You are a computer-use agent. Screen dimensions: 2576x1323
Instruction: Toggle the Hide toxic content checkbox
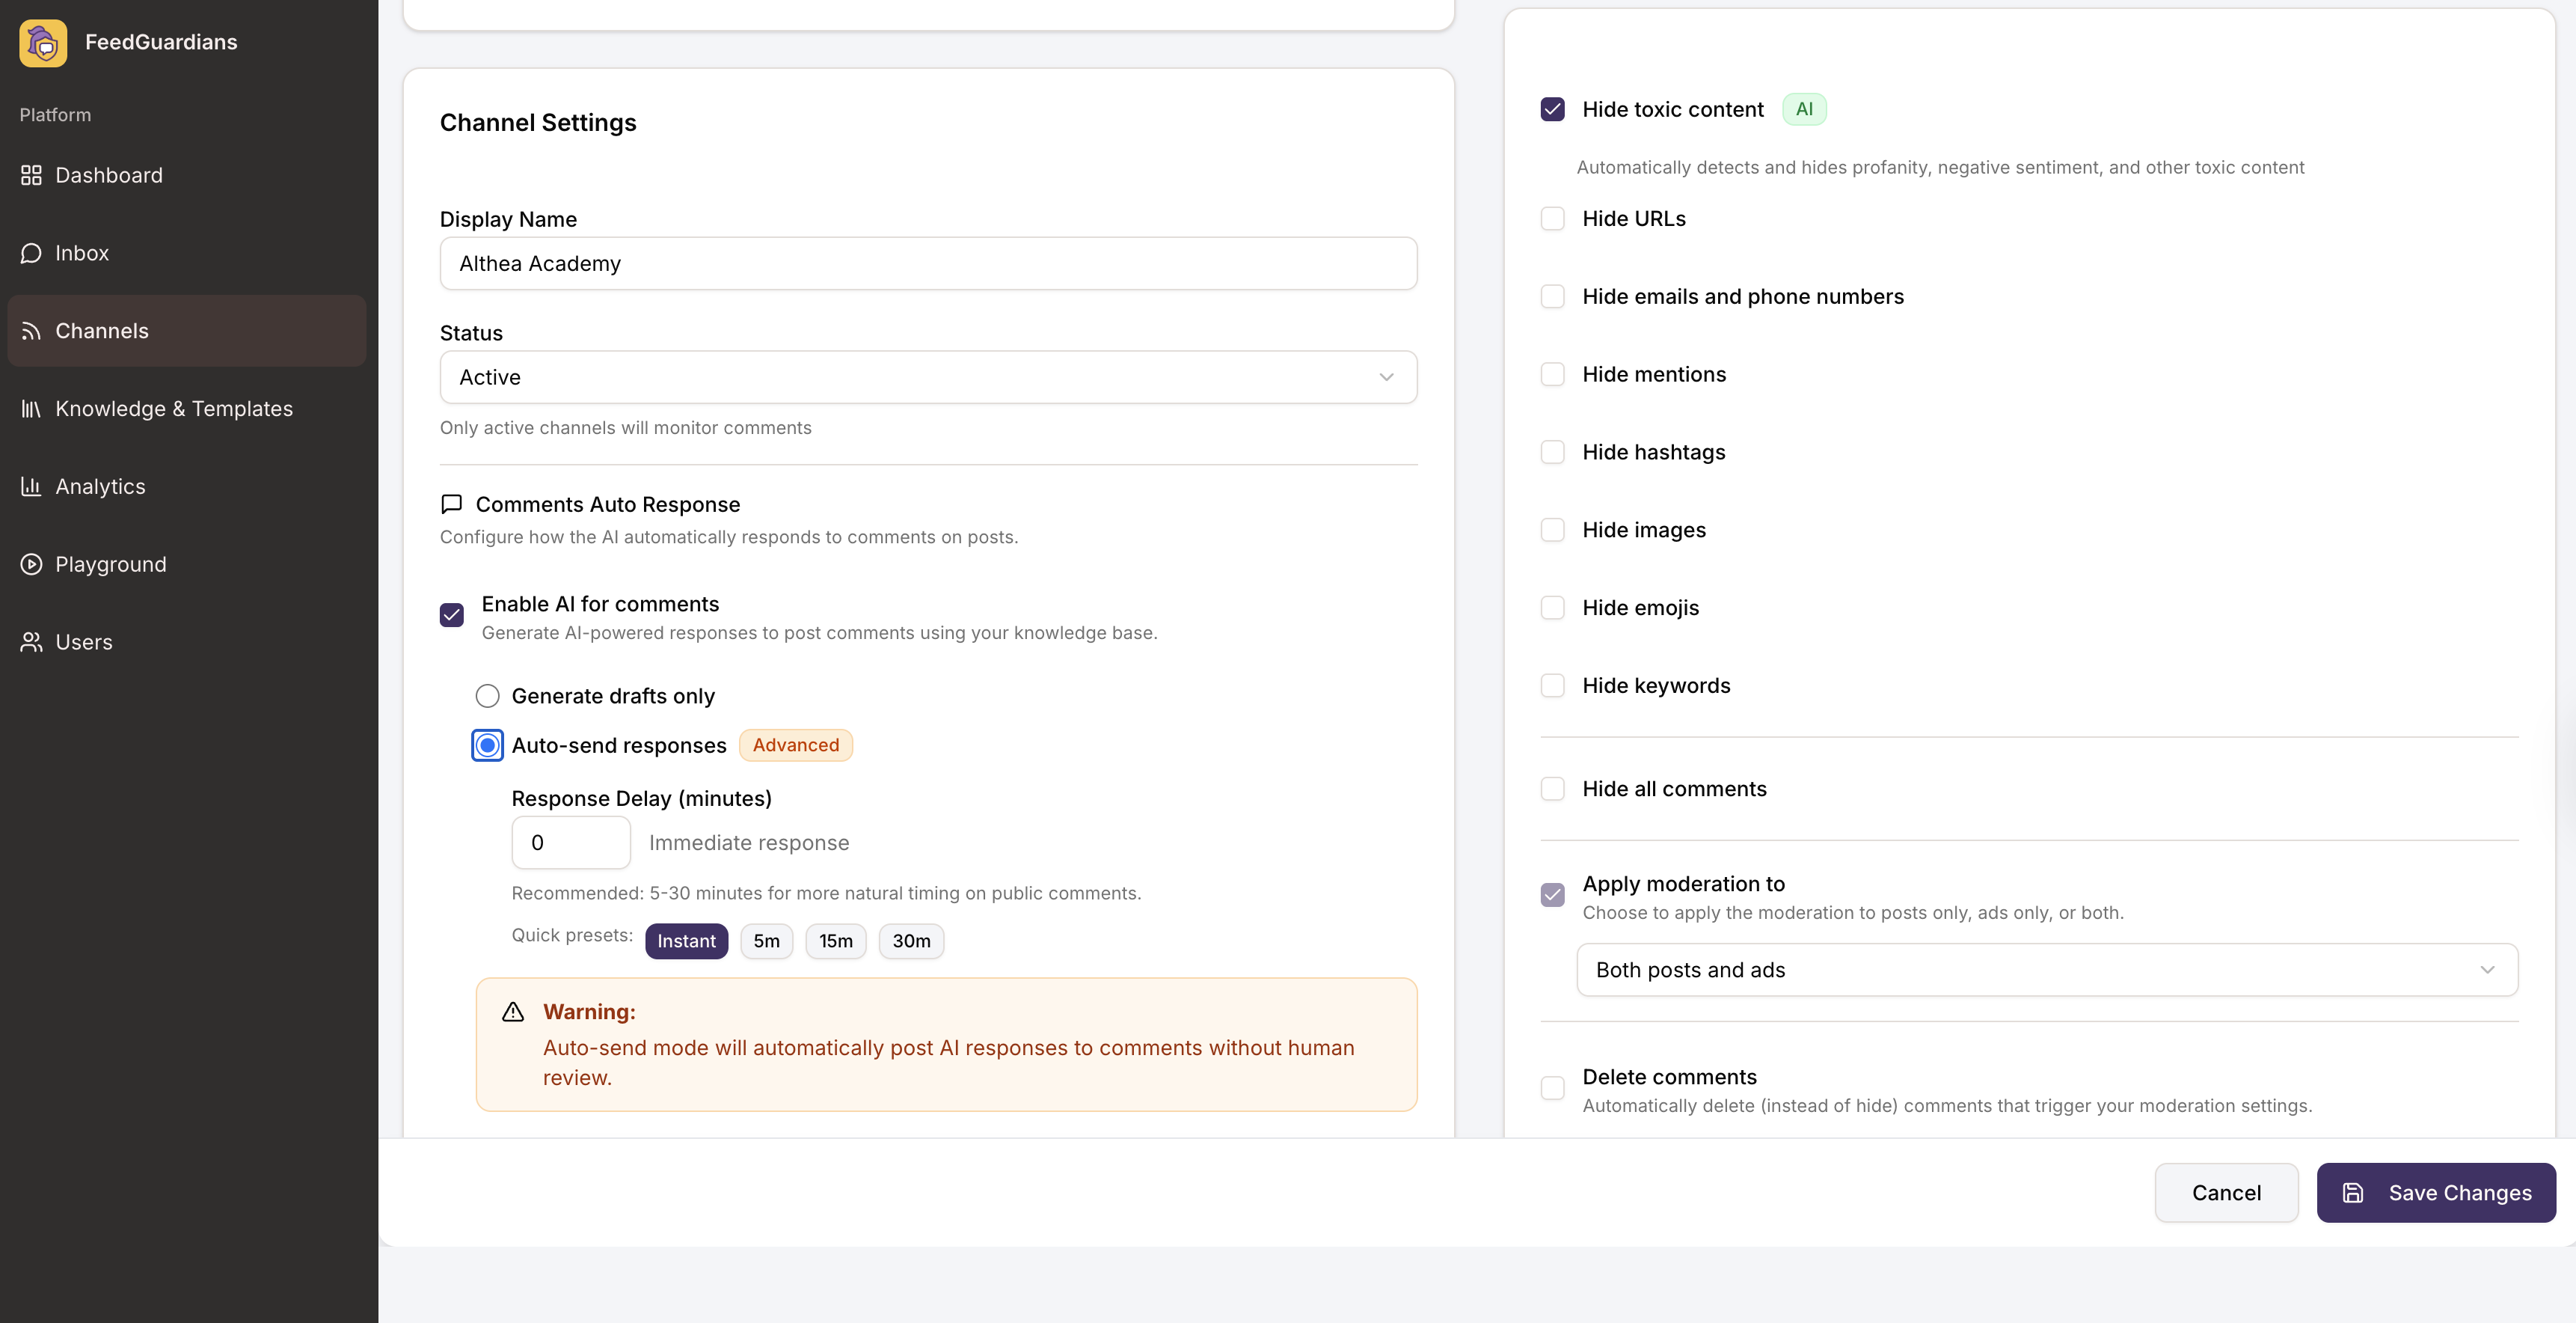pos(1552,109)
